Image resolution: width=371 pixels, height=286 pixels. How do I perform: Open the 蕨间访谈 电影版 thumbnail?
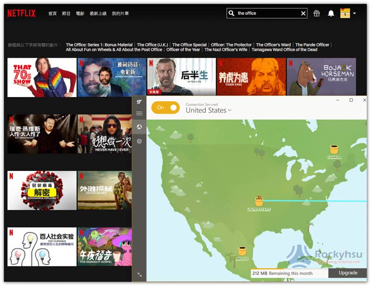click(x=112, y=78)
